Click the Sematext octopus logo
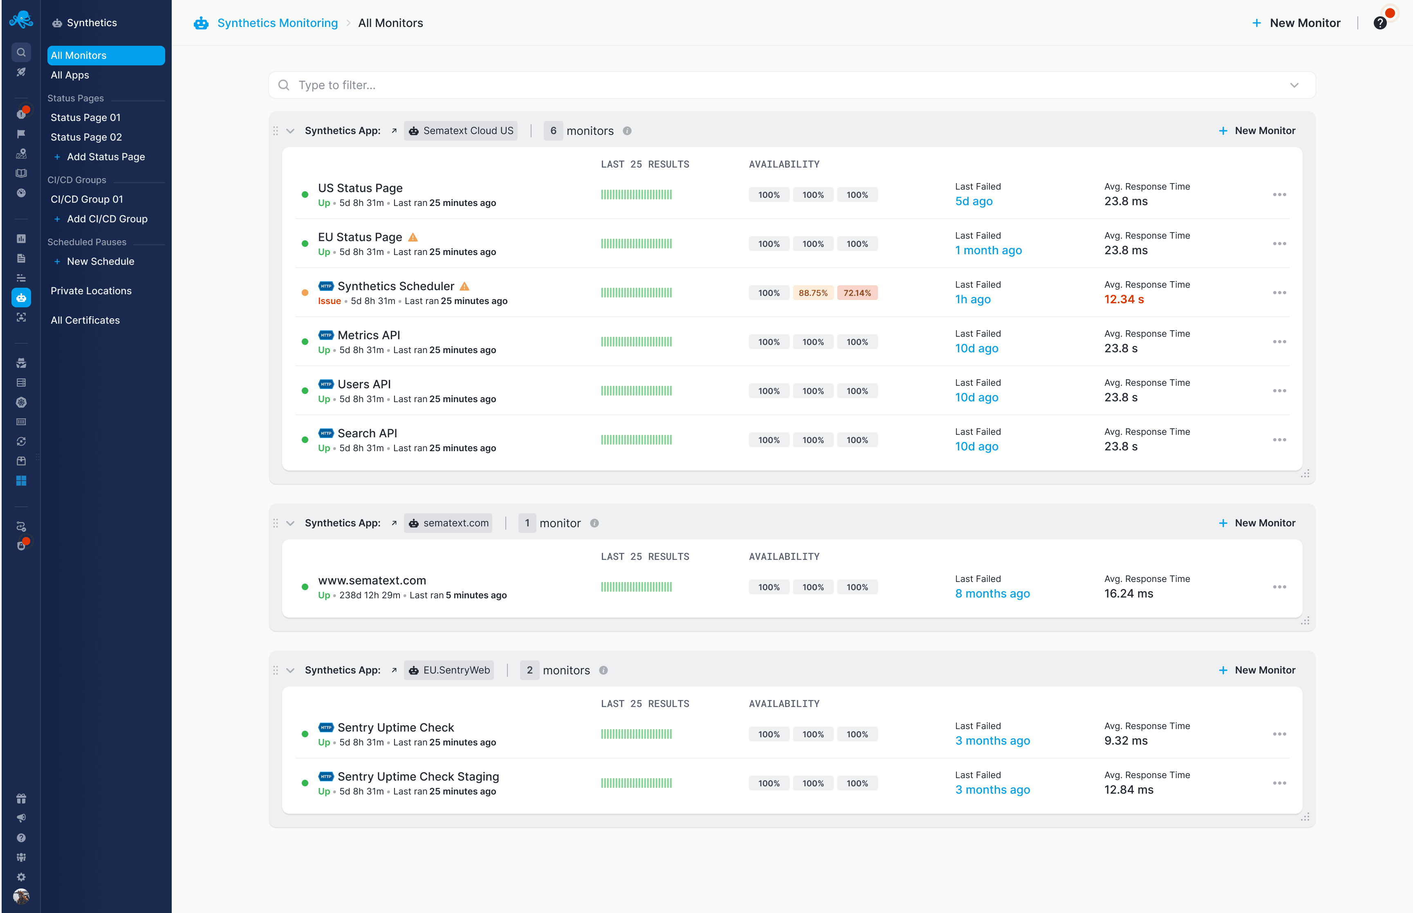The width and height of the screenshot is (1413, 913). (x=21, y=20)
